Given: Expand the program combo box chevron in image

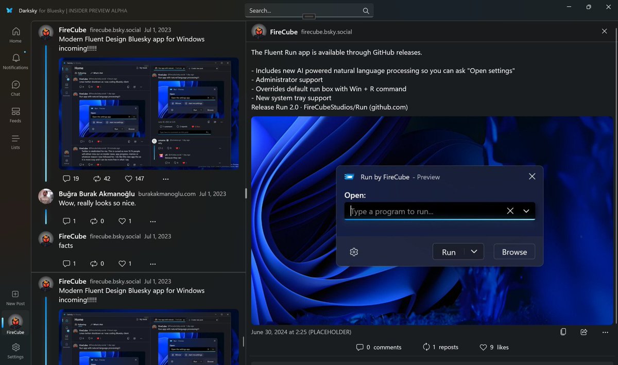Looking at the screenshot, I should coord(526,211).
